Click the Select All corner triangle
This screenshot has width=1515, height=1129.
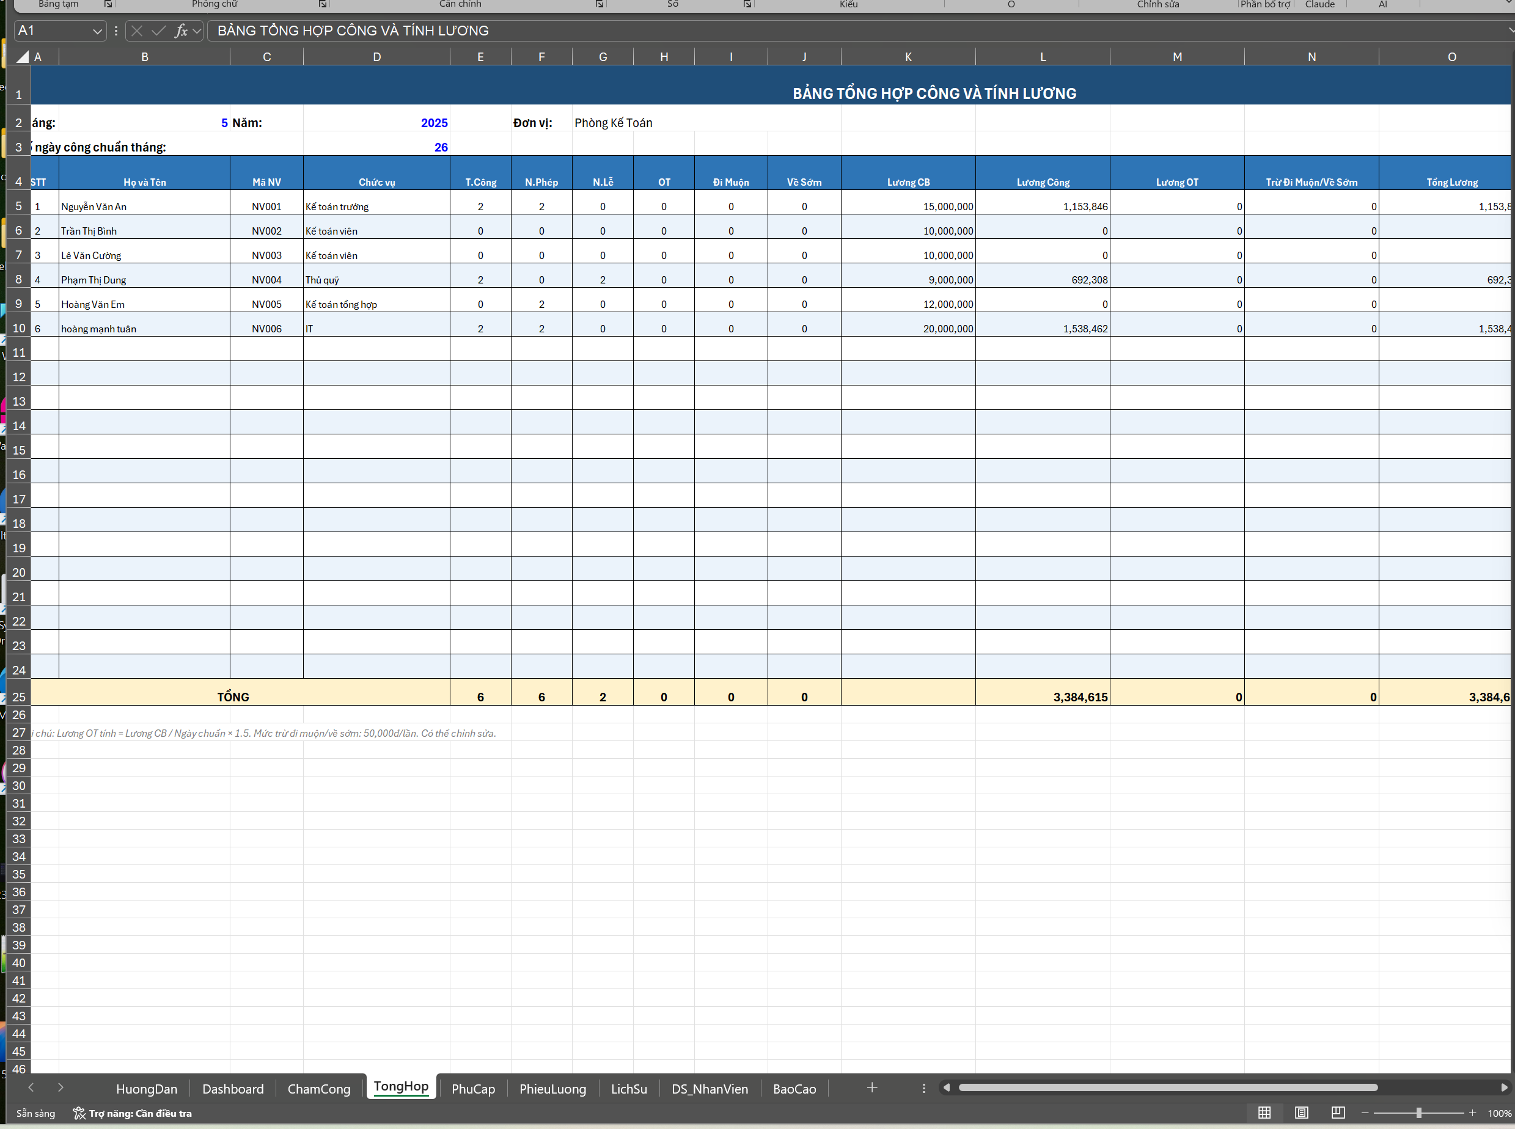coord(23,57)
